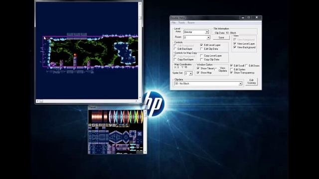The width and height of the screenshot is (319, 179).
Task: Open the File menu
Action: point(173,23)
